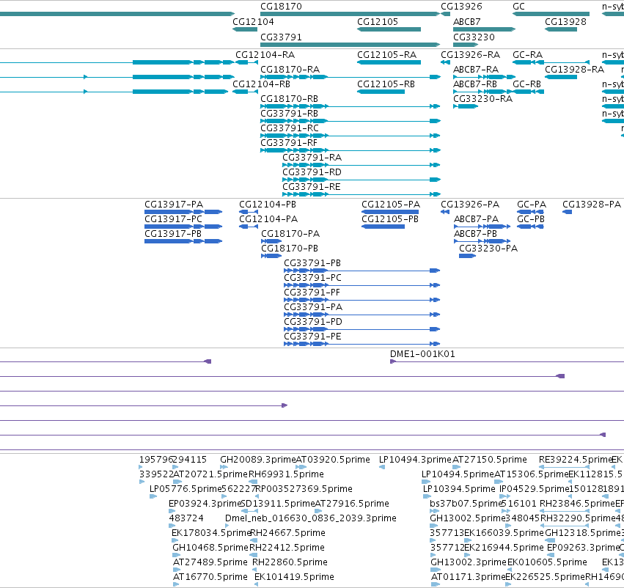Select EST LP05776.5prime label
Viewport: 624px width, 588px height.
[x=186, y=488]
